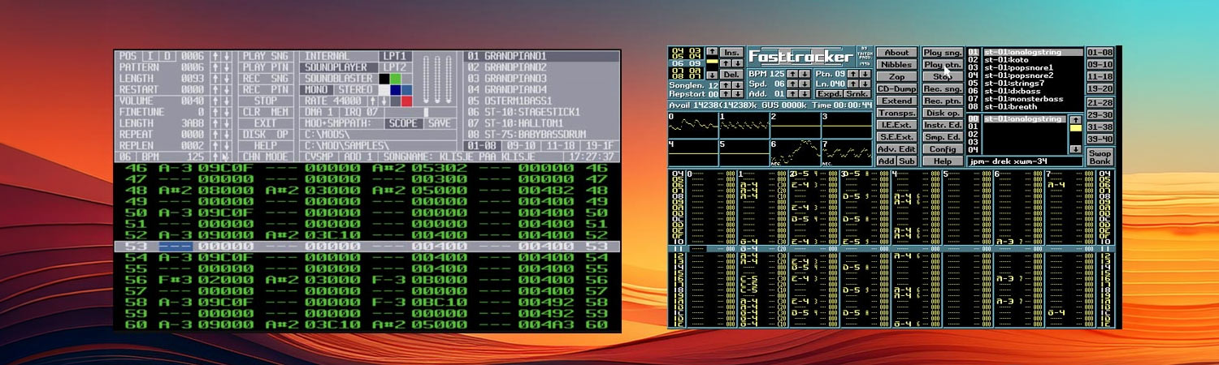Toggle the SCOPE display
The image size is (1219, 365).
click(404, 123)
